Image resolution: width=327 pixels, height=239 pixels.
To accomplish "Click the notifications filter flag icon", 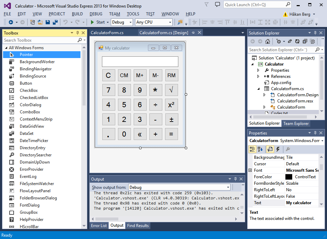I will 206,4.
